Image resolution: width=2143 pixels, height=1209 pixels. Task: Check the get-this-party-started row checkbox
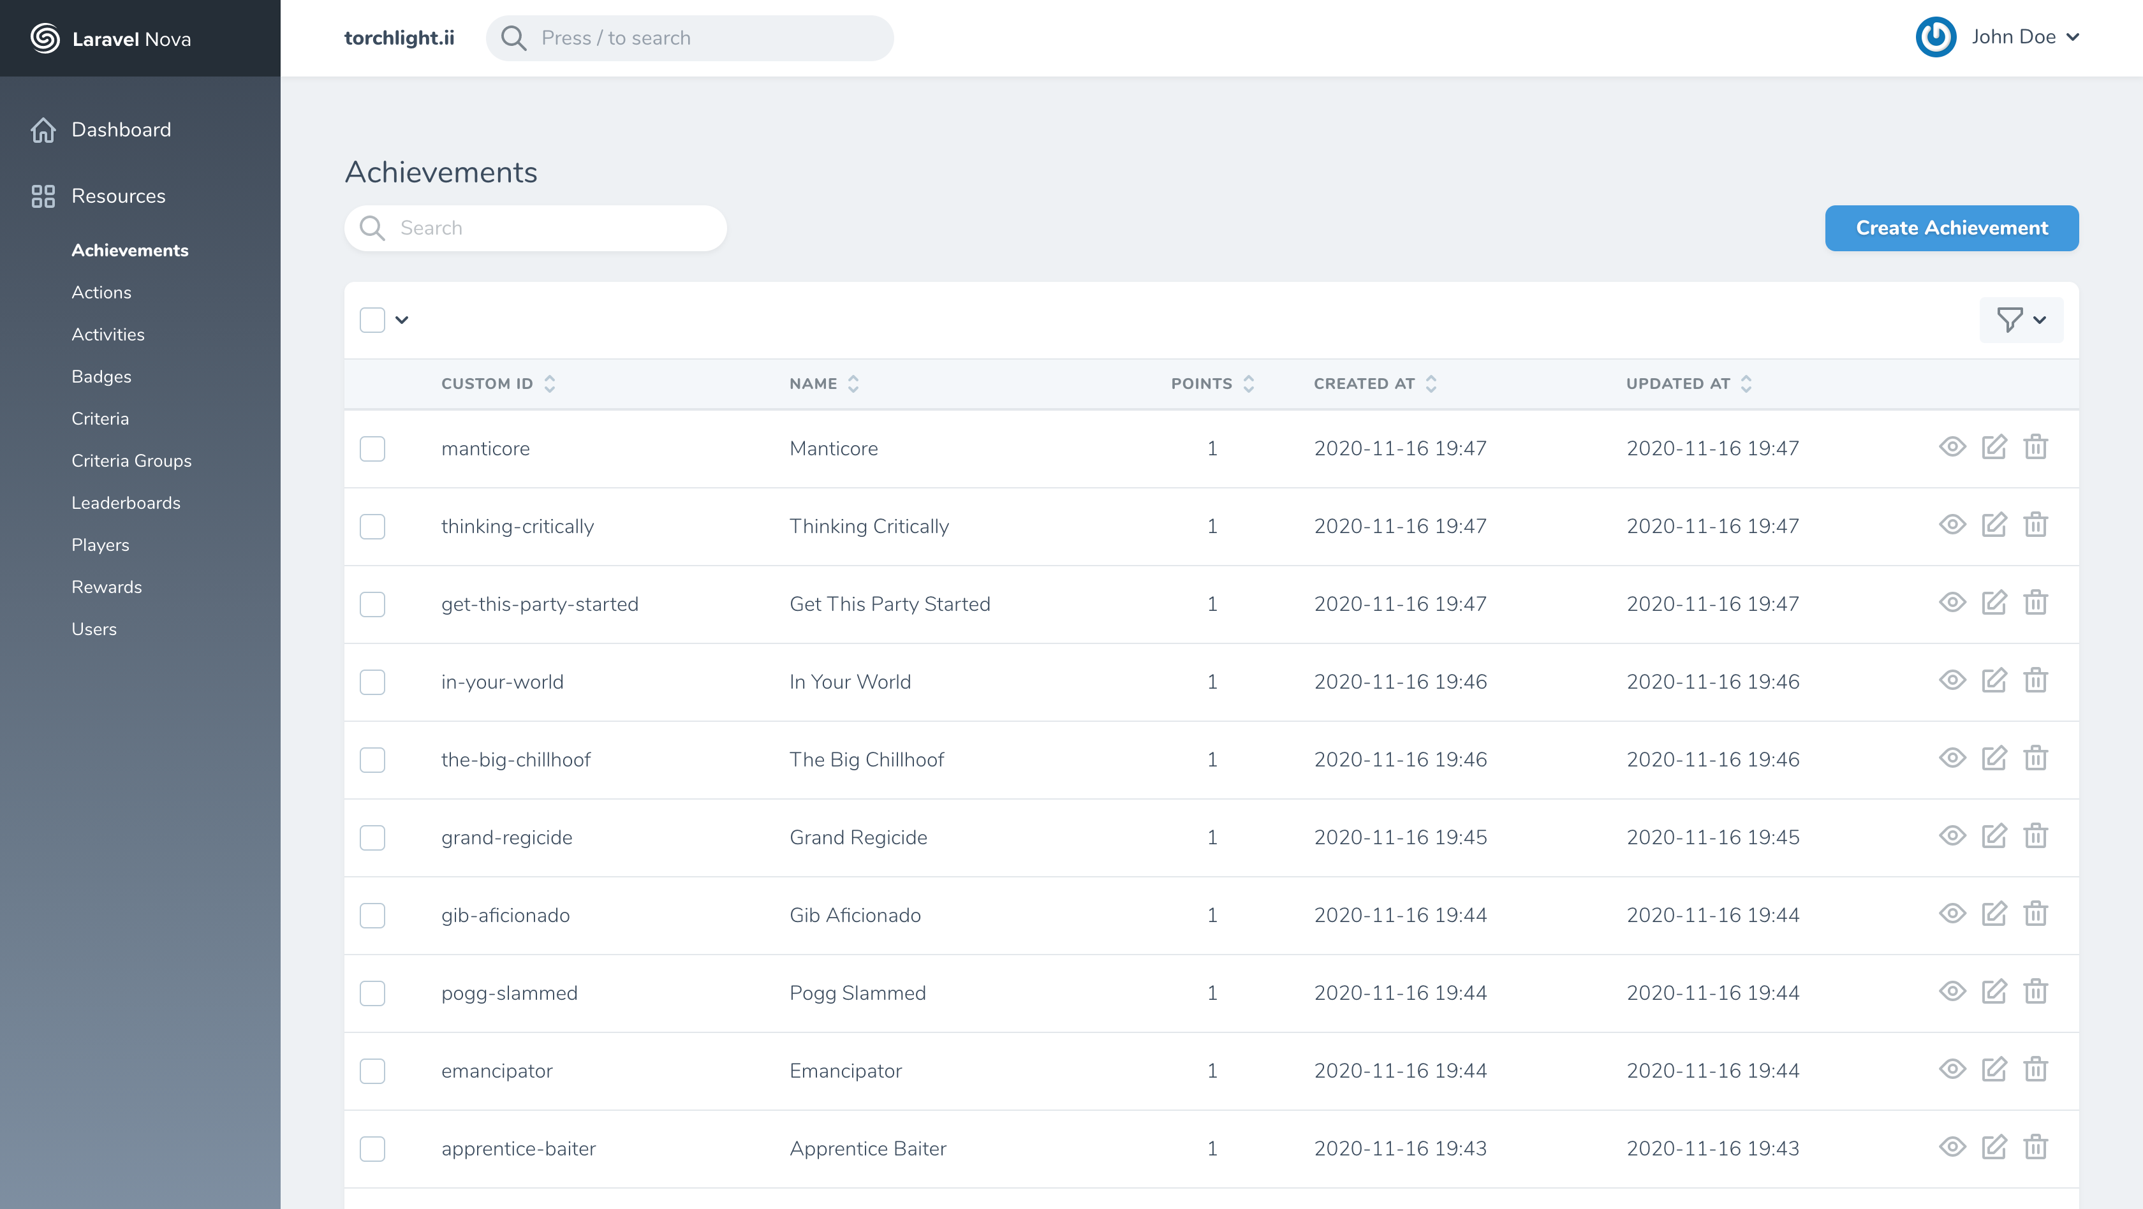coord(372,604)
